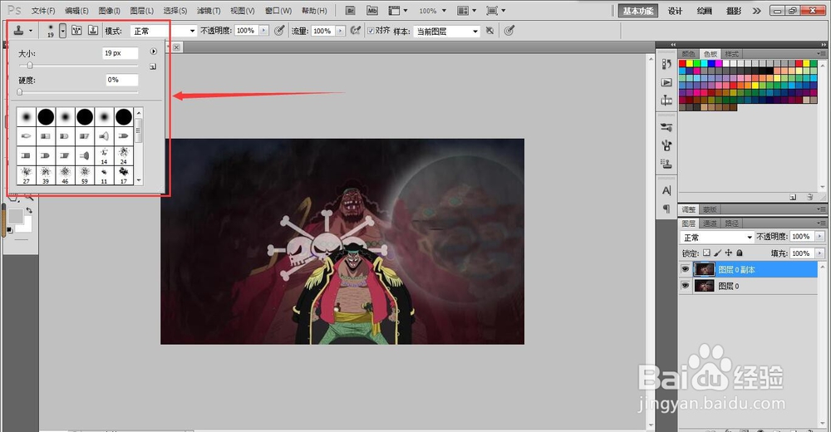Click the hardness 0% input field
The height and width of the screenshot is (432, 831).
(122, 80)
